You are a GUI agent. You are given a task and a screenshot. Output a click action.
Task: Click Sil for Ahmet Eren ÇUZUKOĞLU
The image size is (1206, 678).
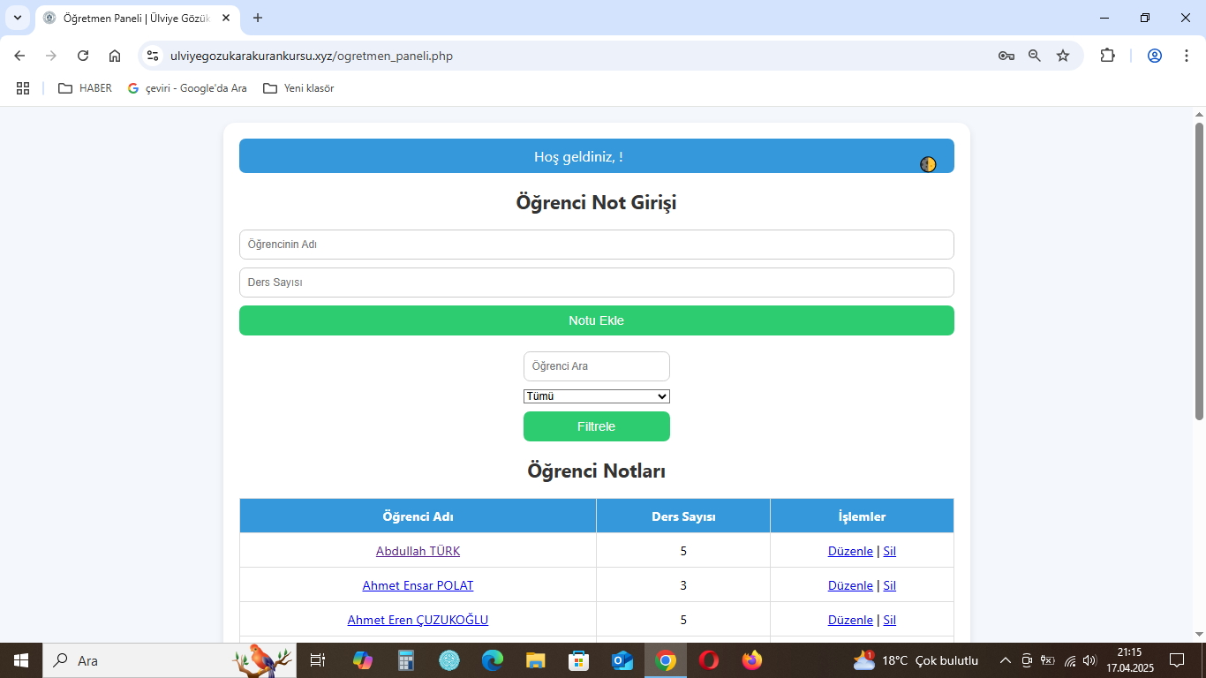pyautogui.click(x=889, y=620)
